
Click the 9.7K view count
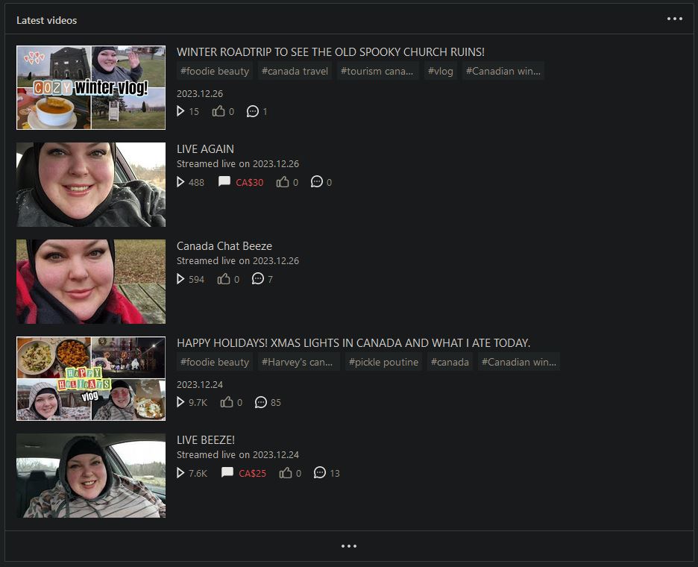tap(198, 403)
